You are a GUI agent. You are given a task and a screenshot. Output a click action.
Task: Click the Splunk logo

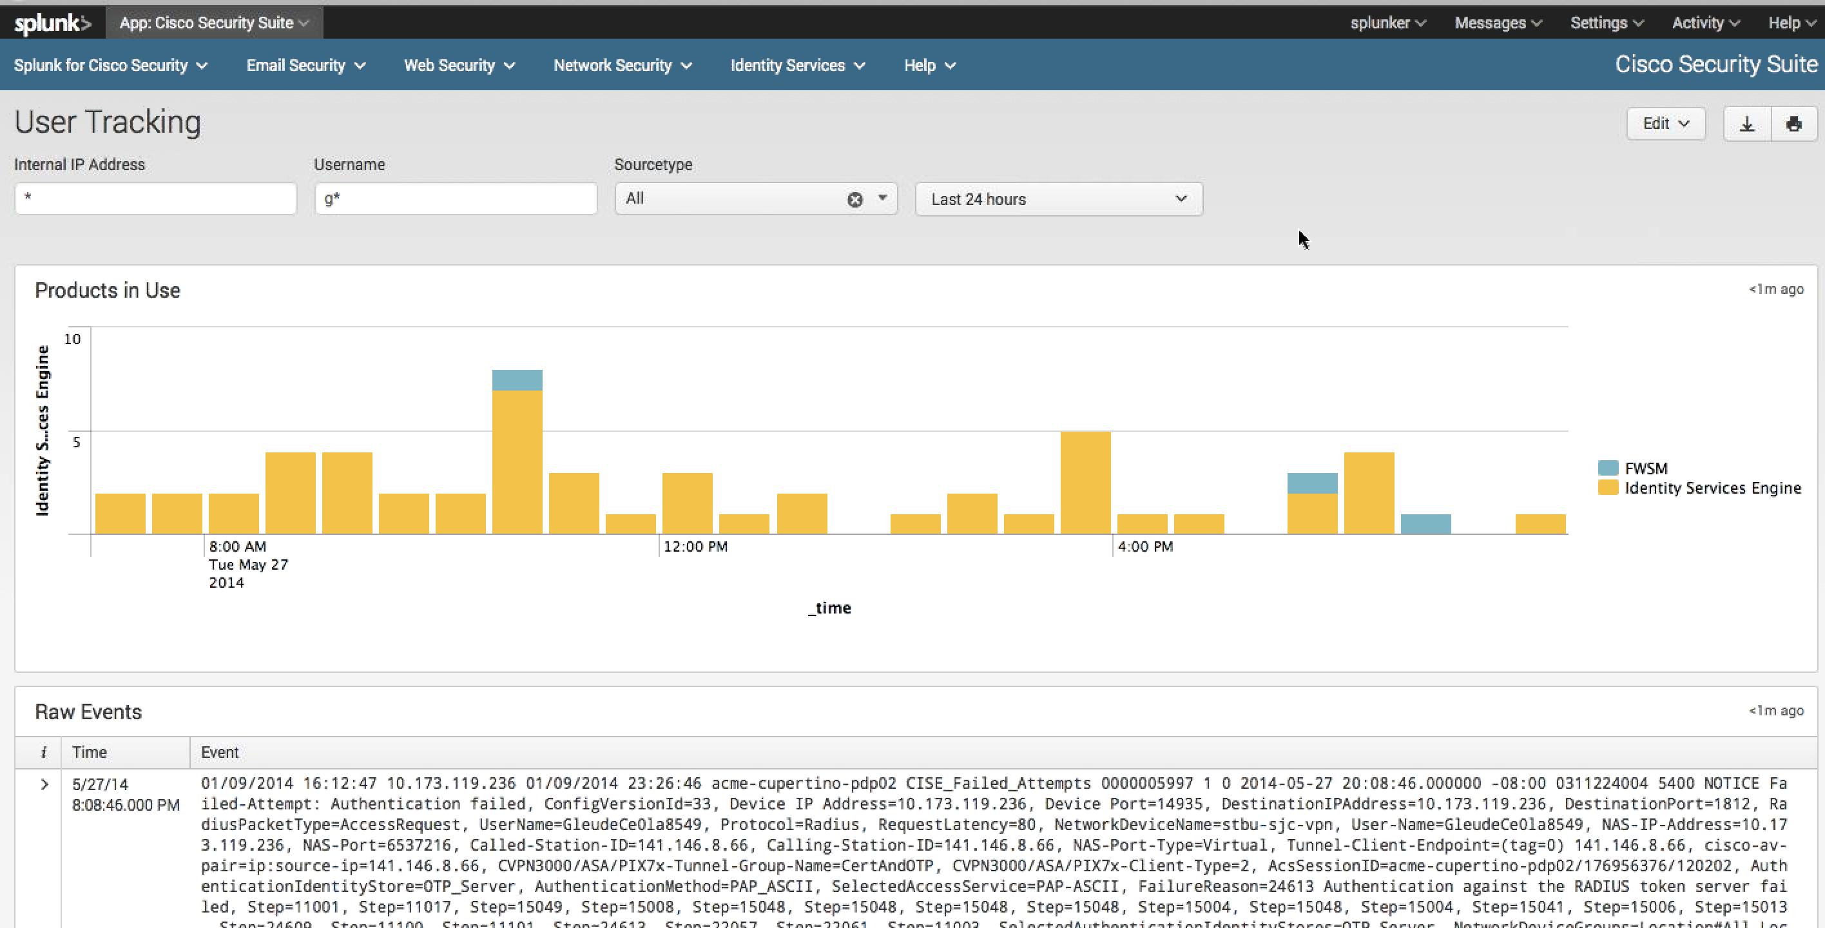[x=52, y=23]
